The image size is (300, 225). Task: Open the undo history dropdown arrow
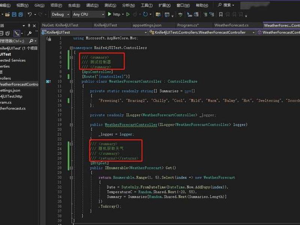[35, 15]
